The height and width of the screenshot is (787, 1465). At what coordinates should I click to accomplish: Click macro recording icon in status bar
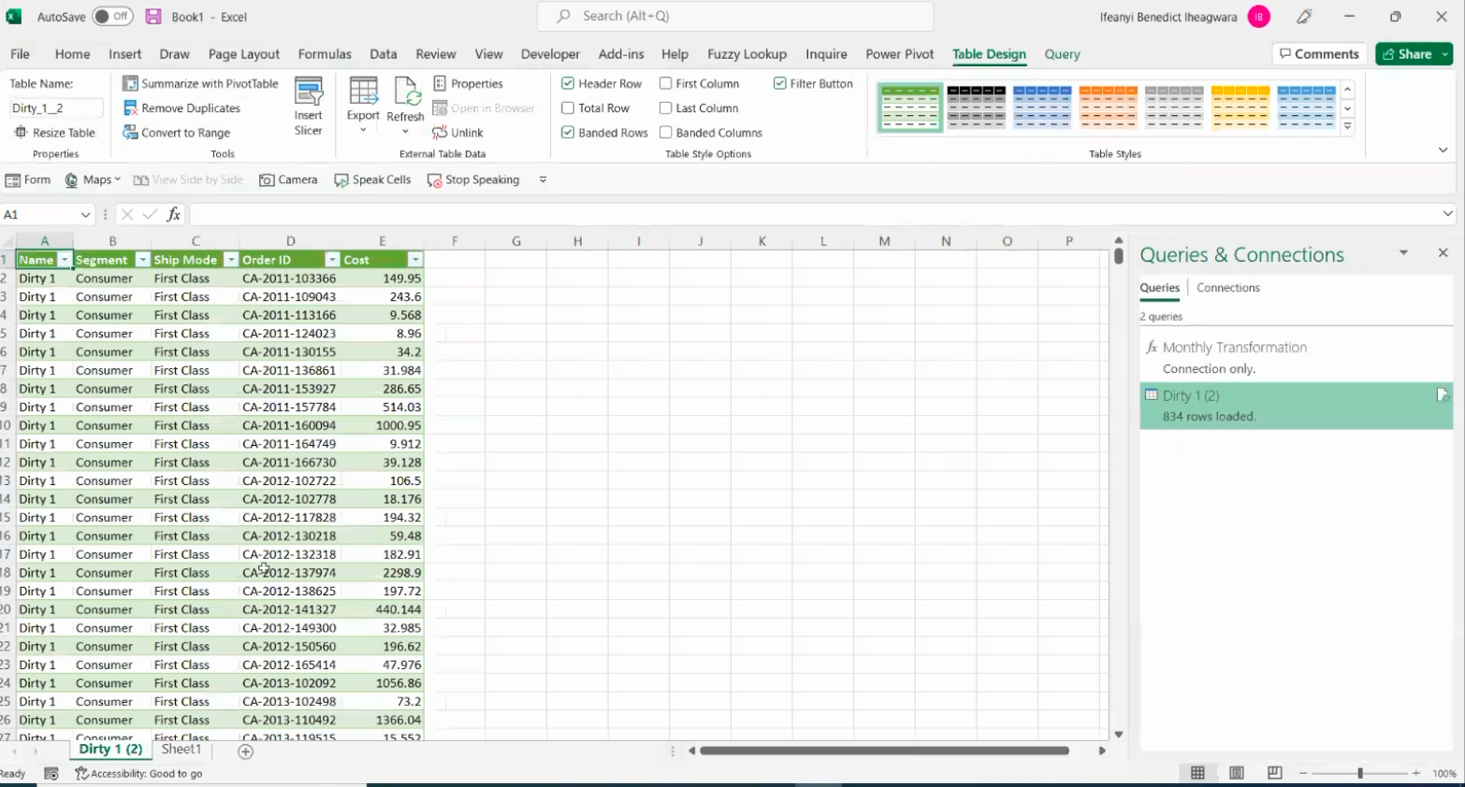(51, 773)
